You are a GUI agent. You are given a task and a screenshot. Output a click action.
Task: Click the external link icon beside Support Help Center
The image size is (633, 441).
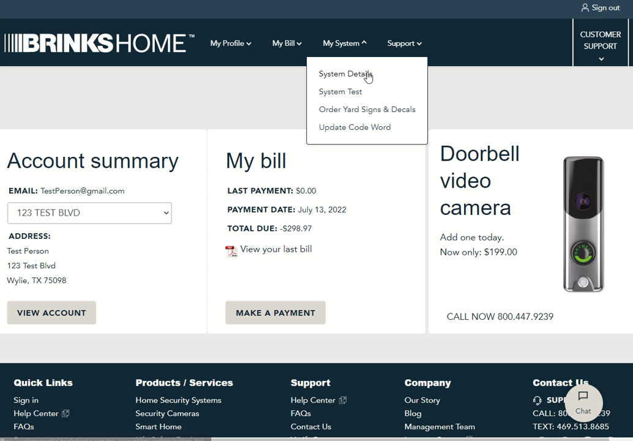point(343,400)
